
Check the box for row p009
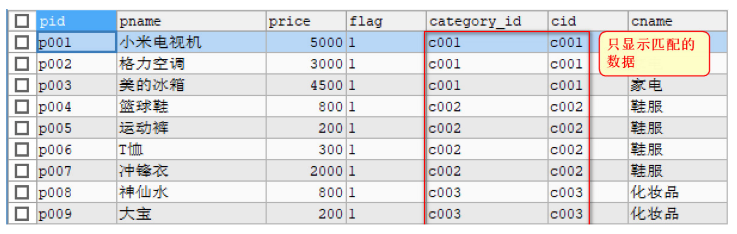(x=22, y=214)
